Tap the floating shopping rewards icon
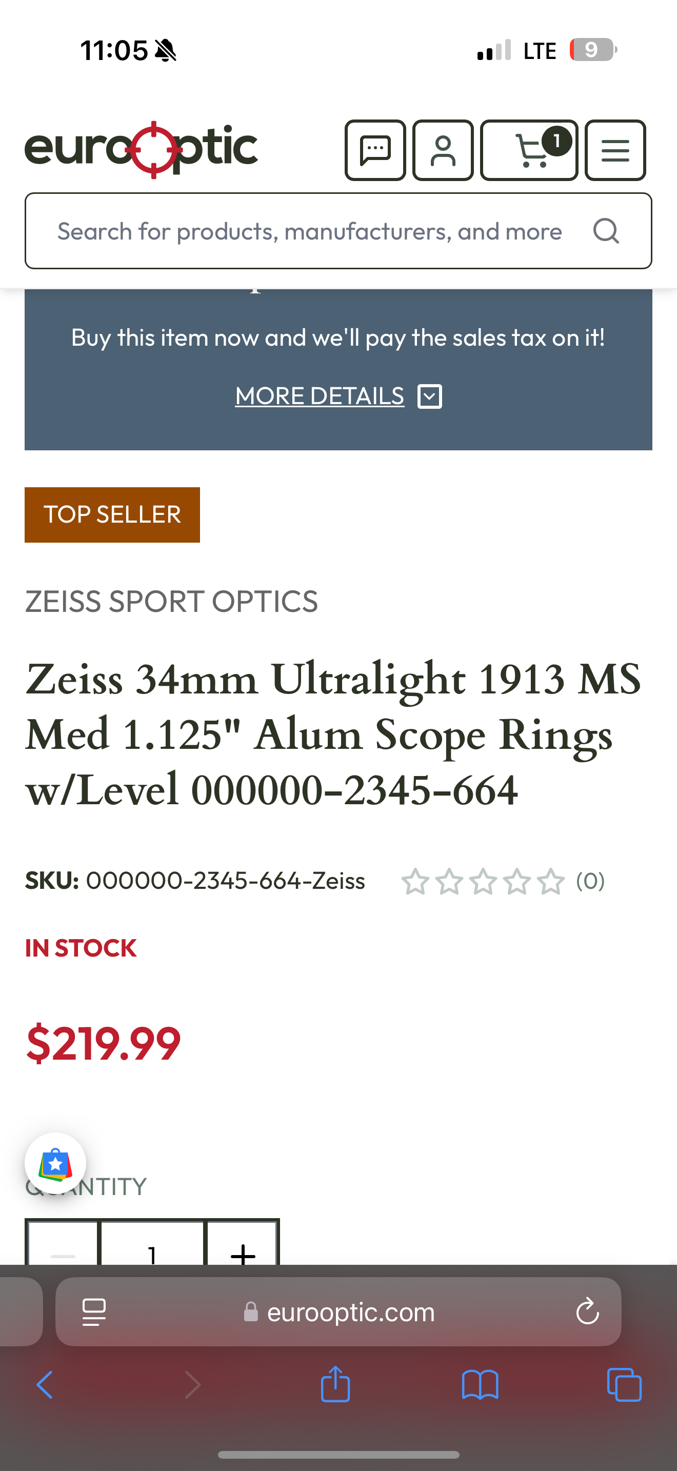 55,1163
